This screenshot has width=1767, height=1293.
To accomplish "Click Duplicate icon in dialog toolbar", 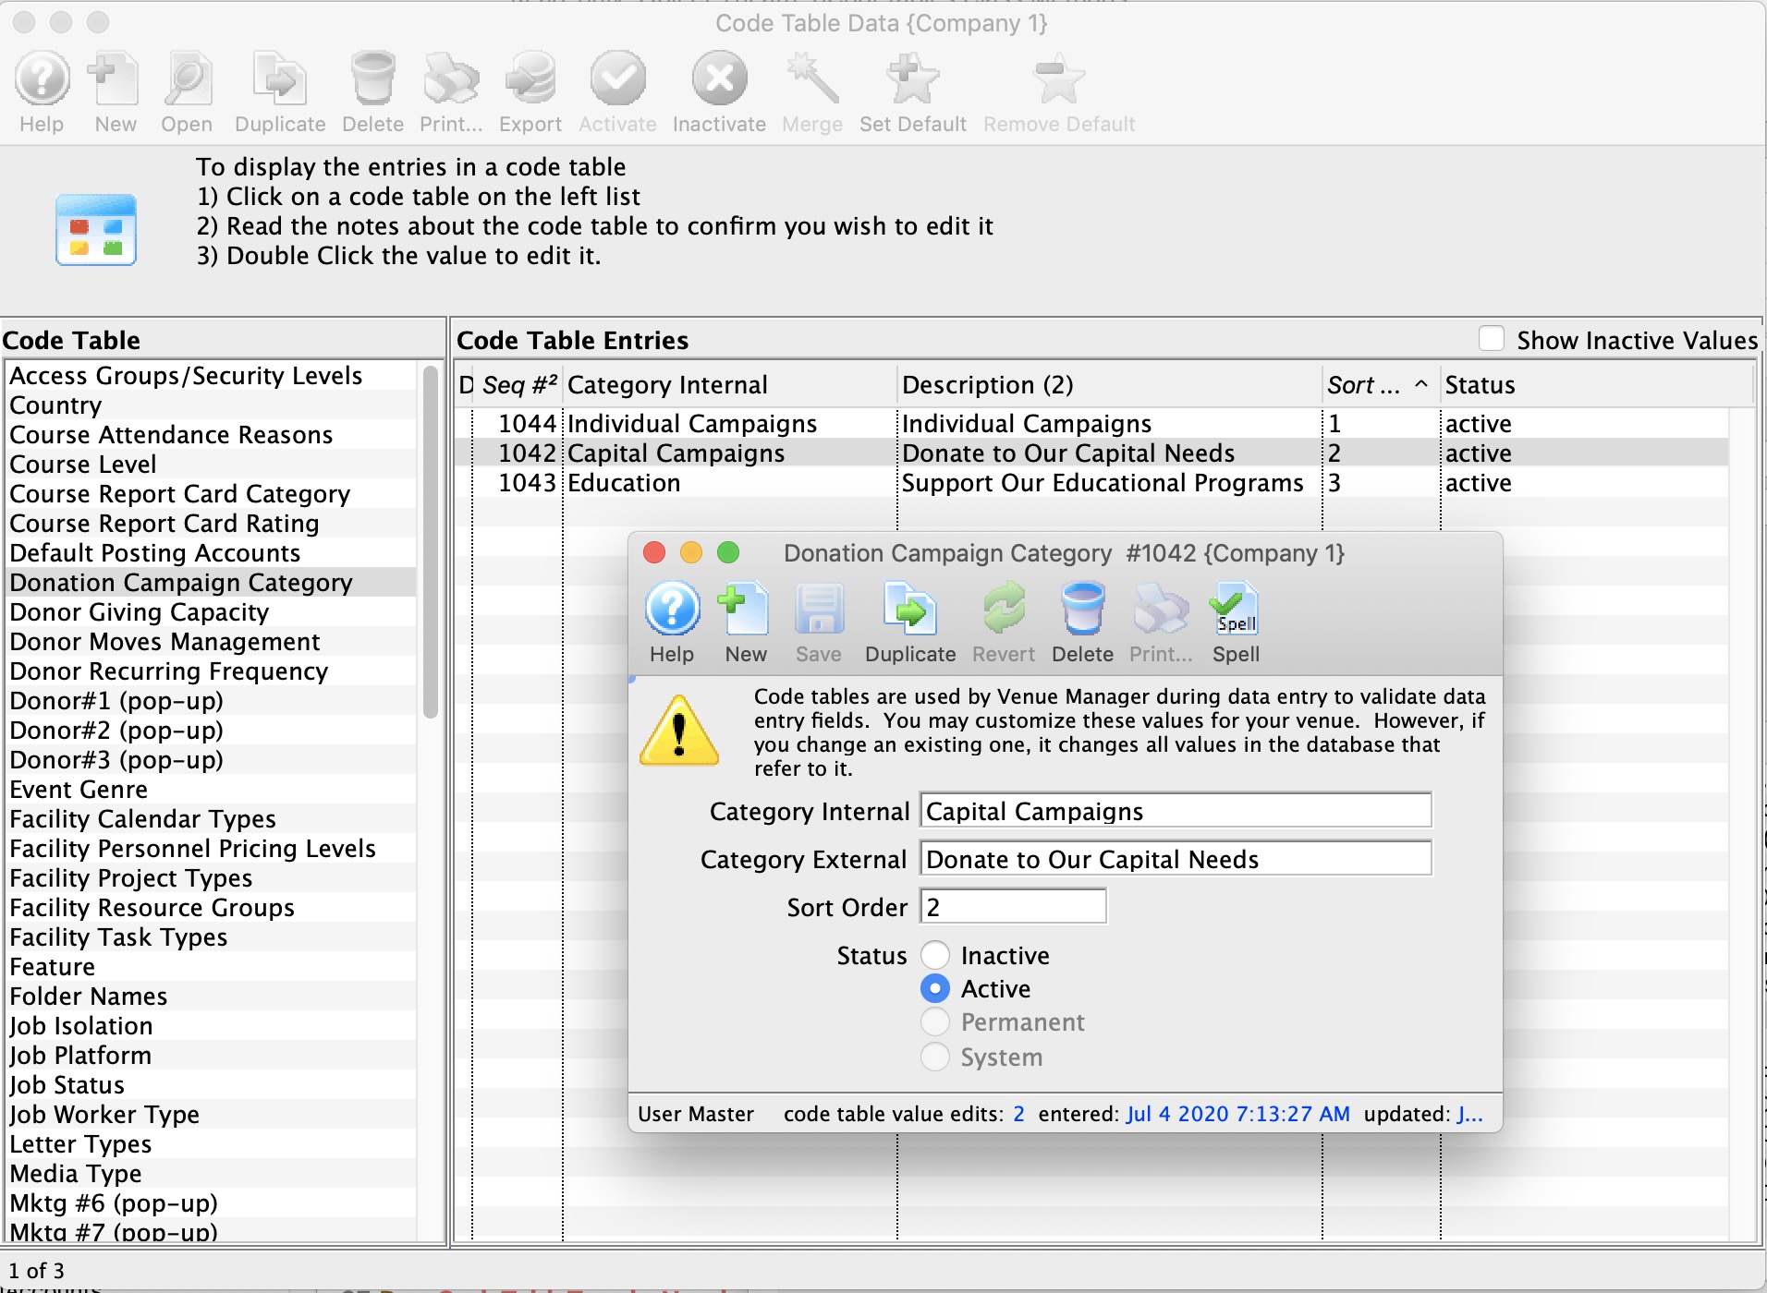I will click(910, 610).
